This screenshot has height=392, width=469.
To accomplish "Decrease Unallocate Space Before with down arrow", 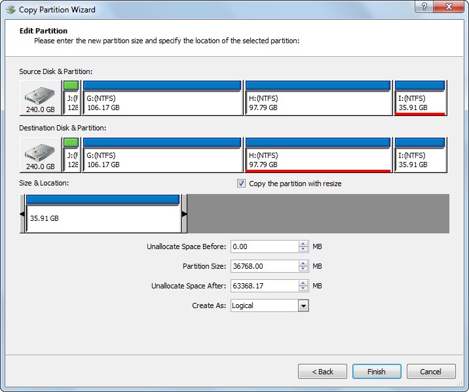I will 303,249.
